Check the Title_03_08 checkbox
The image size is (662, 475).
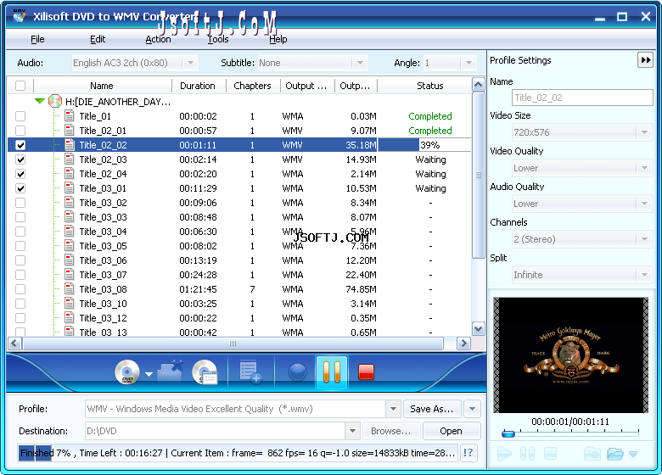[x=20, y=289]
